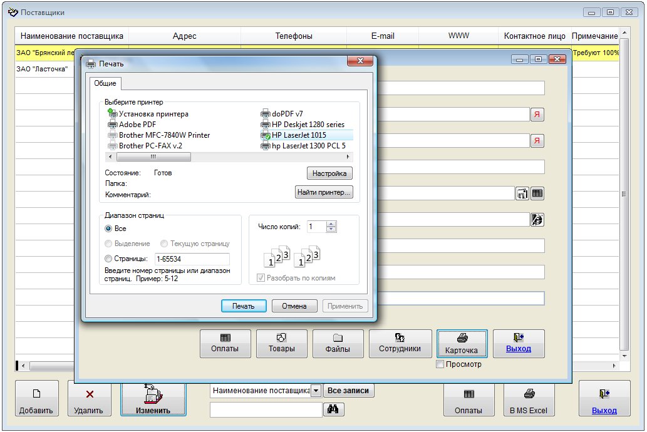The image size is (647, 432).
Task: Toggle the 'Просмотр' checkbox
Action: [440, 364]
